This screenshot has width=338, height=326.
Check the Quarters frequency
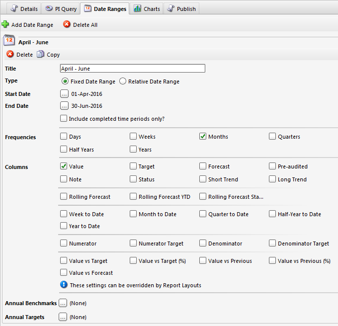[272, 136]
